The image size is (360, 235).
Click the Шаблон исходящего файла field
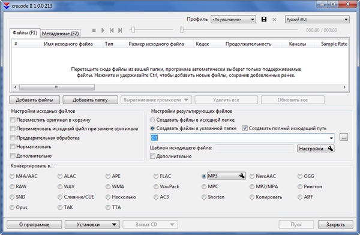click(254, 148)
